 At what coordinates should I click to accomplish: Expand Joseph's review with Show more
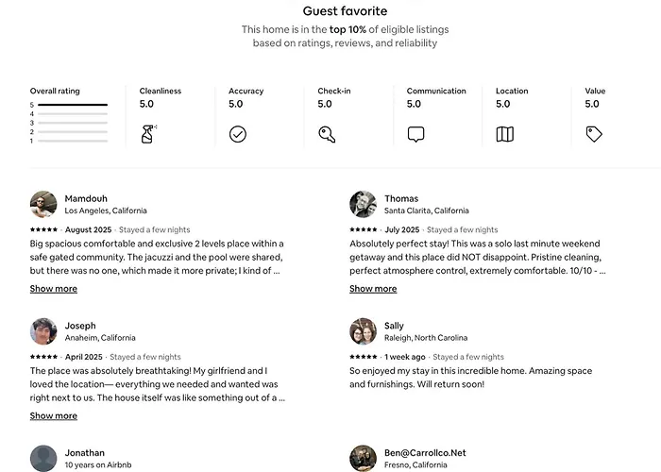[54, 416]
